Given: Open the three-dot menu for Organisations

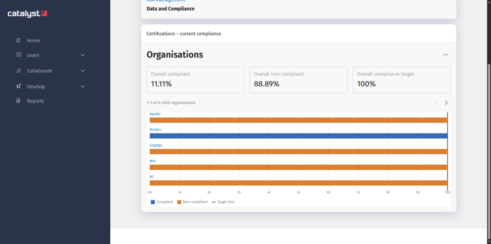Looking at the screenshot, I should (x=445, y=55).
